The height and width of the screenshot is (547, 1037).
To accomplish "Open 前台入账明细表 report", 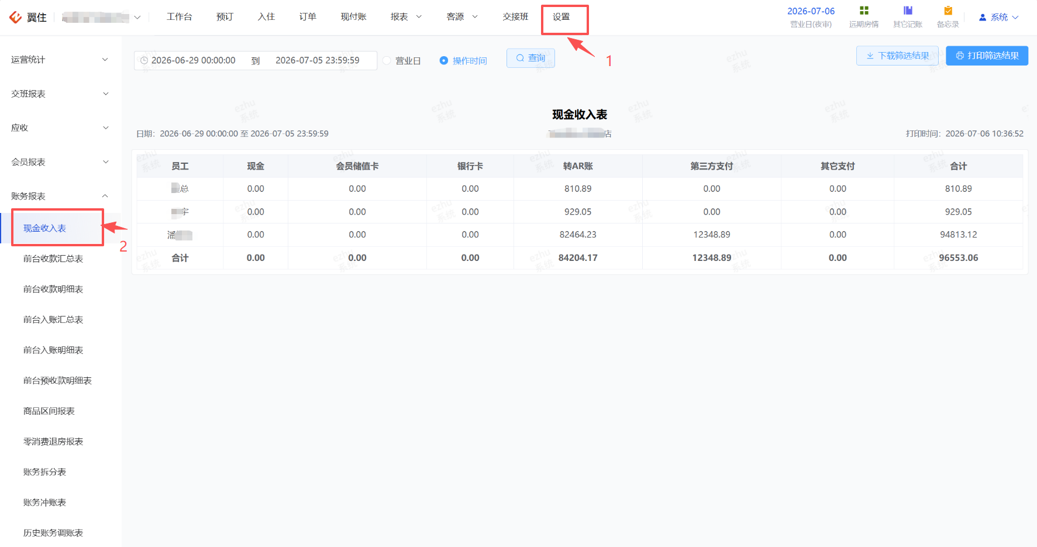I will (53, 350).
